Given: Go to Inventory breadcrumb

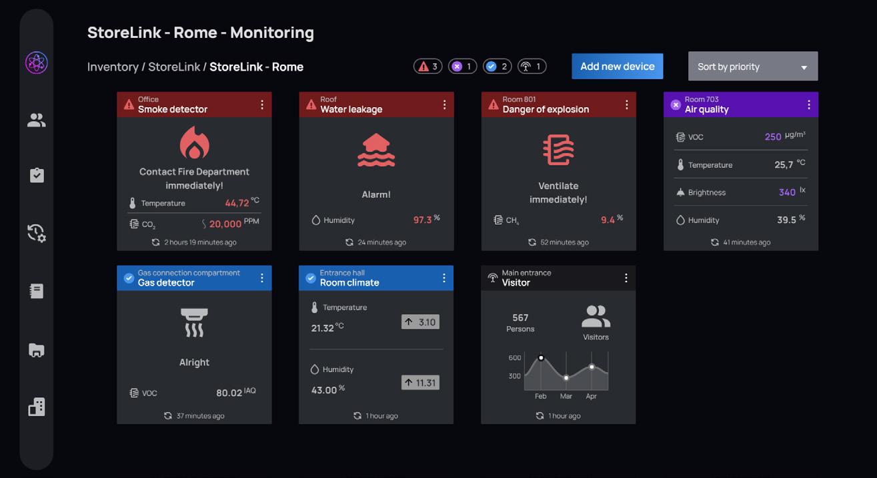Looking at the screenshot, I should (x=113, y=67).
